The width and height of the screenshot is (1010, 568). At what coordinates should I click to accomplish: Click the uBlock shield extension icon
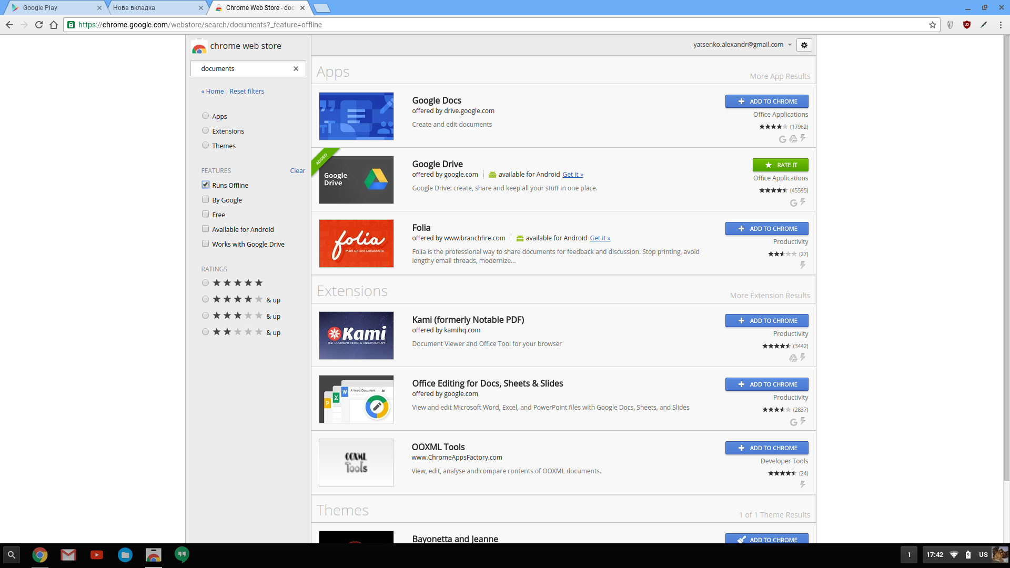point(966,25)
